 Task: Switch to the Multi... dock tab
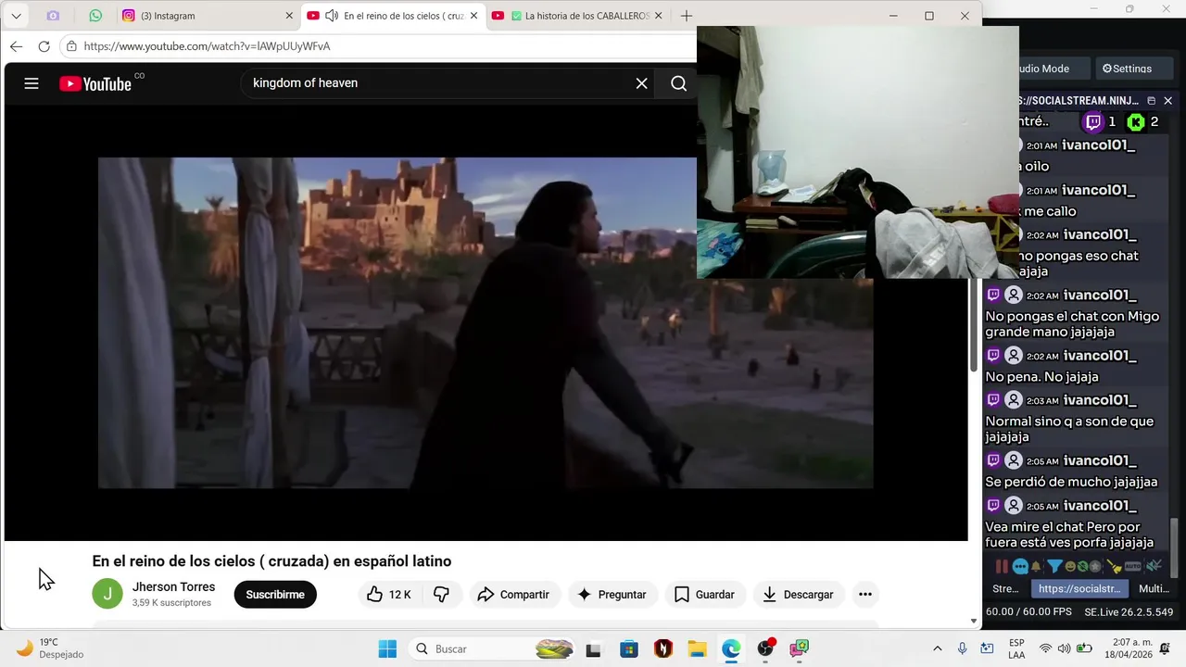pyautogui.click(x=1154, y=588)
